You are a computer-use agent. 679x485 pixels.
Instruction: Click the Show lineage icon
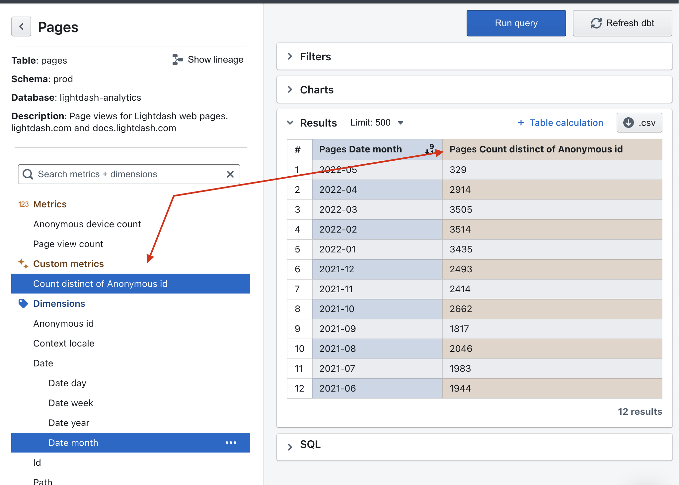(178, 60)
